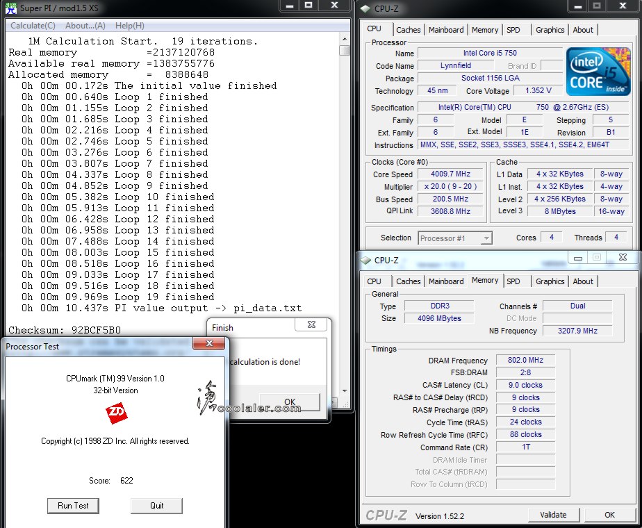Click the Multiplier value "x 20.0 ( 9 - 20 )"

tap(450, 187)
